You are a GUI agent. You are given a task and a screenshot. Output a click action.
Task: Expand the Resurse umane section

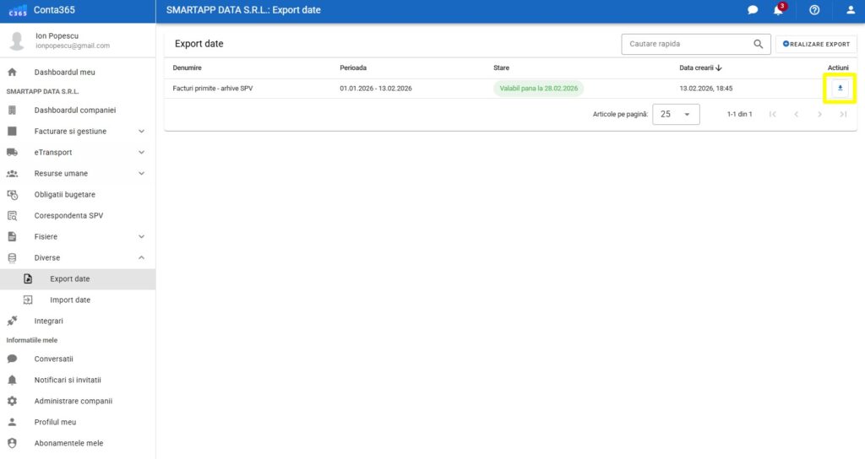(141, 174)
